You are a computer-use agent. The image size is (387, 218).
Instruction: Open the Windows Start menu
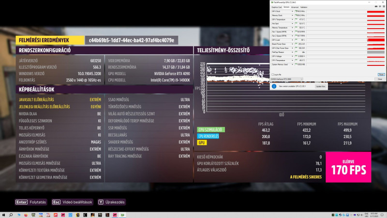3,215
